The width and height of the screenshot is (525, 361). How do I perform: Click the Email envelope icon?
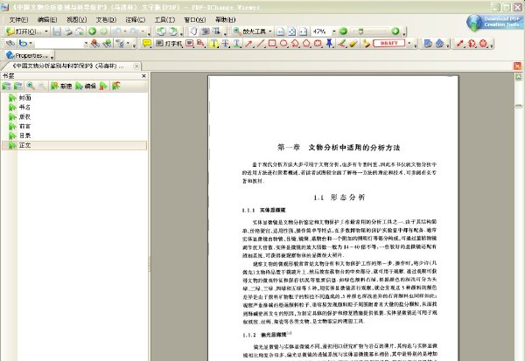coord(80,31)
